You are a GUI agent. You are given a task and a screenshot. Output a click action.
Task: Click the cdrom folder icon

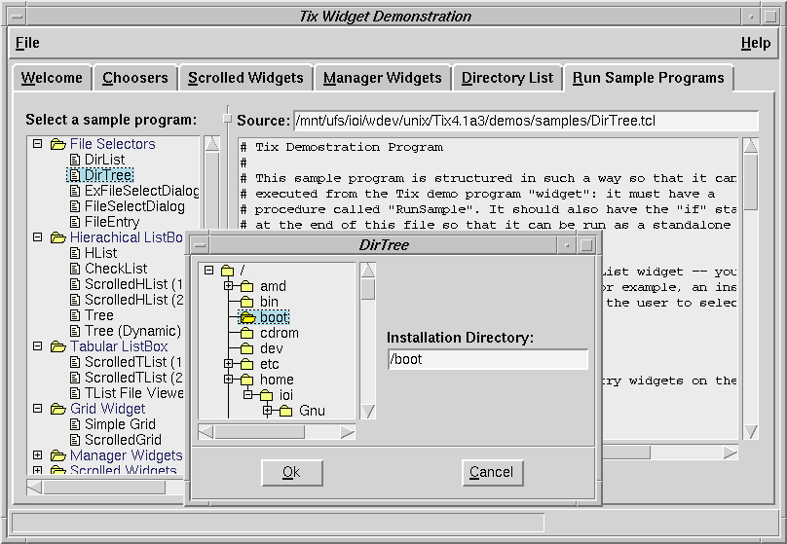(x=247, y=333)
